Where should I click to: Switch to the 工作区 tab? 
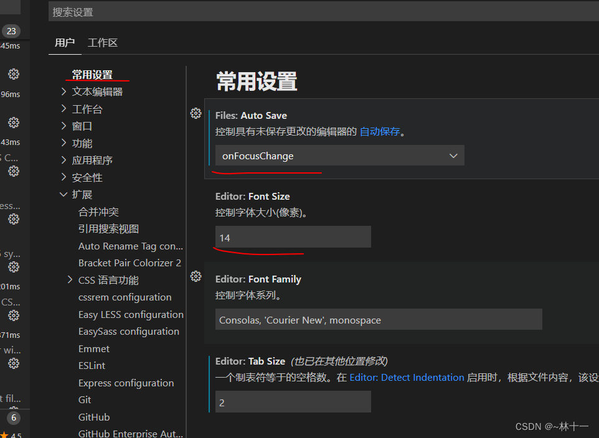[x=102, y=42]
